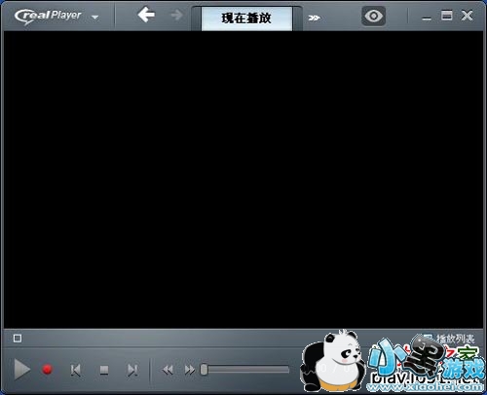The image size is (487, 395).
Task: Show more tabs with double chevron
Action: click(314, 18)
